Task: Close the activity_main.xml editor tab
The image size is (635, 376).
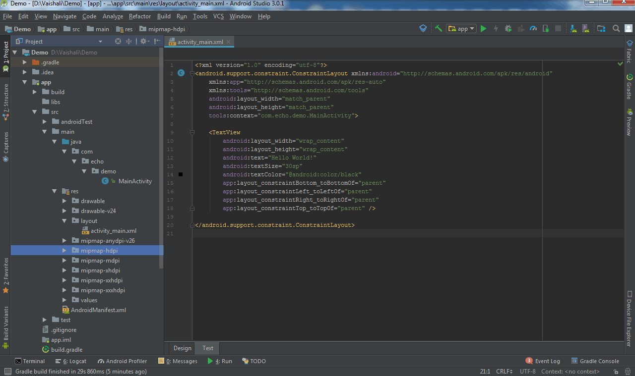Action: (229, 42)
